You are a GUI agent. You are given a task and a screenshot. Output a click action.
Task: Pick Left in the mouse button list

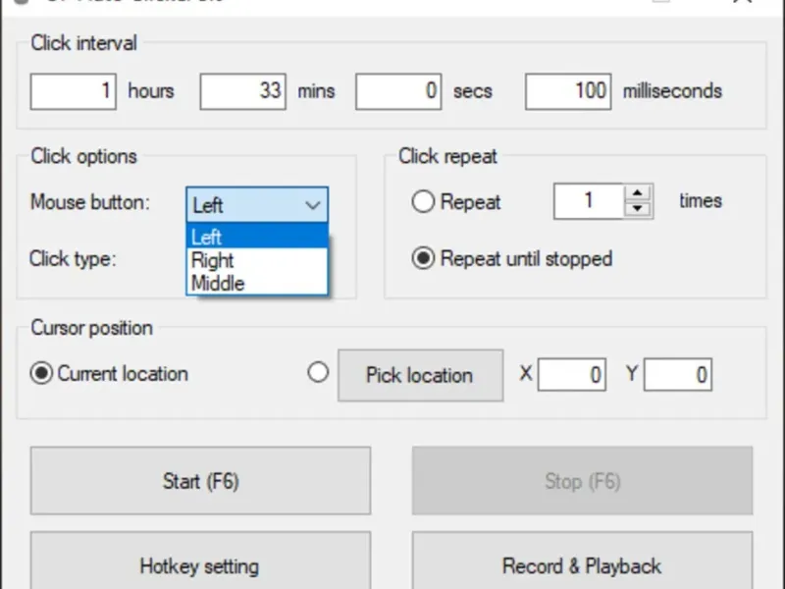point(208,237)
